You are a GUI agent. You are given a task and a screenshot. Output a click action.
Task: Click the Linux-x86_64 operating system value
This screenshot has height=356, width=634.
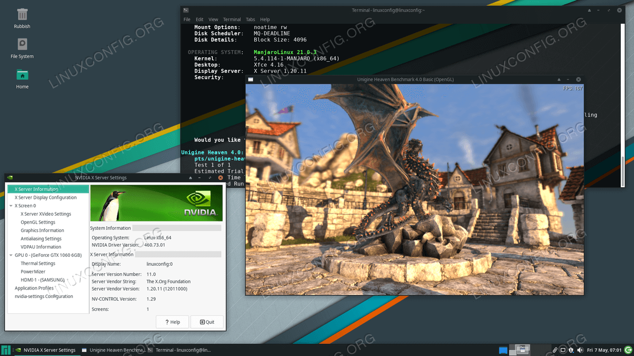pyautogui.click(x=158, y=238)
